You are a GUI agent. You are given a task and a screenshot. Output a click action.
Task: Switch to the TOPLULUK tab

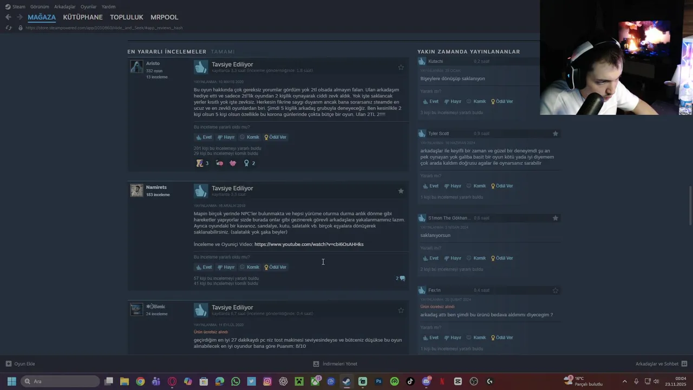pos(127,17)
